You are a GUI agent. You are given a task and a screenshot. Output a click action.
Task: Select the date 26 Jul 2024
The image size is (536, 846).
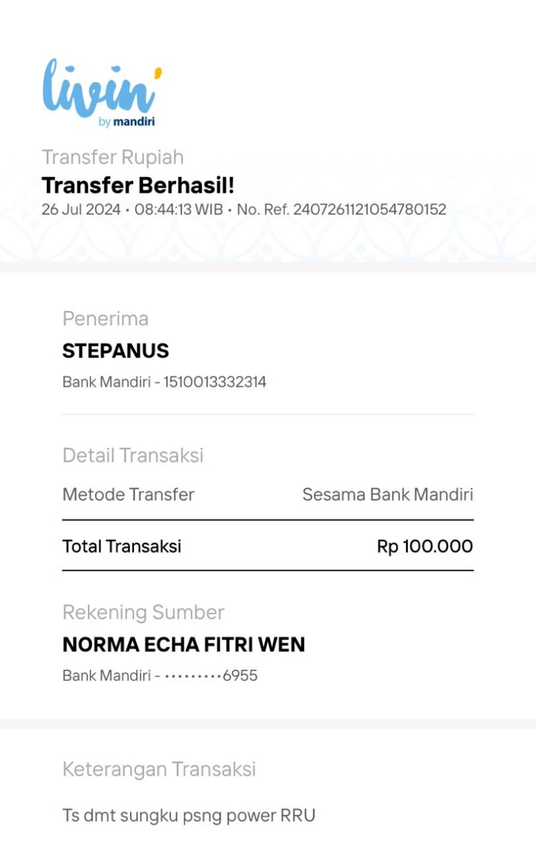pos(81,209)
